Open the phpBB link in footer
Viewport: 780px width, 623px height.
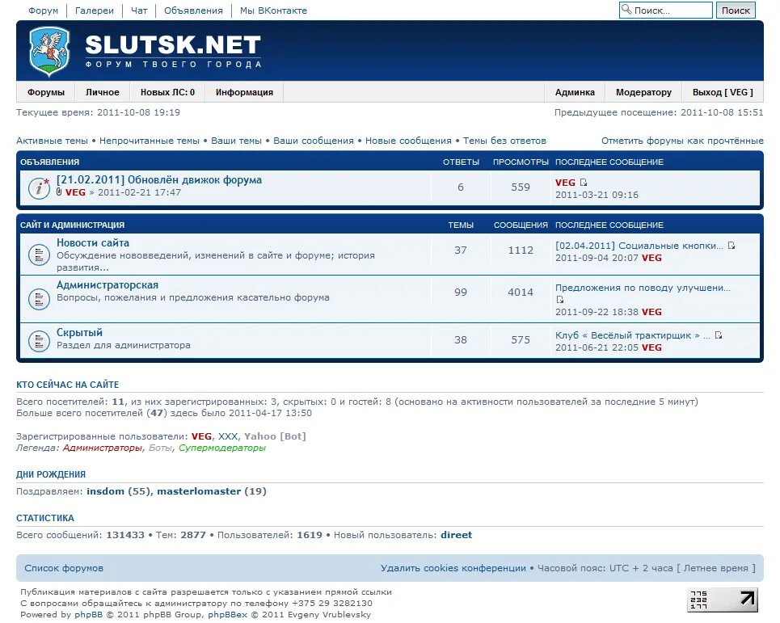point(89,615)
